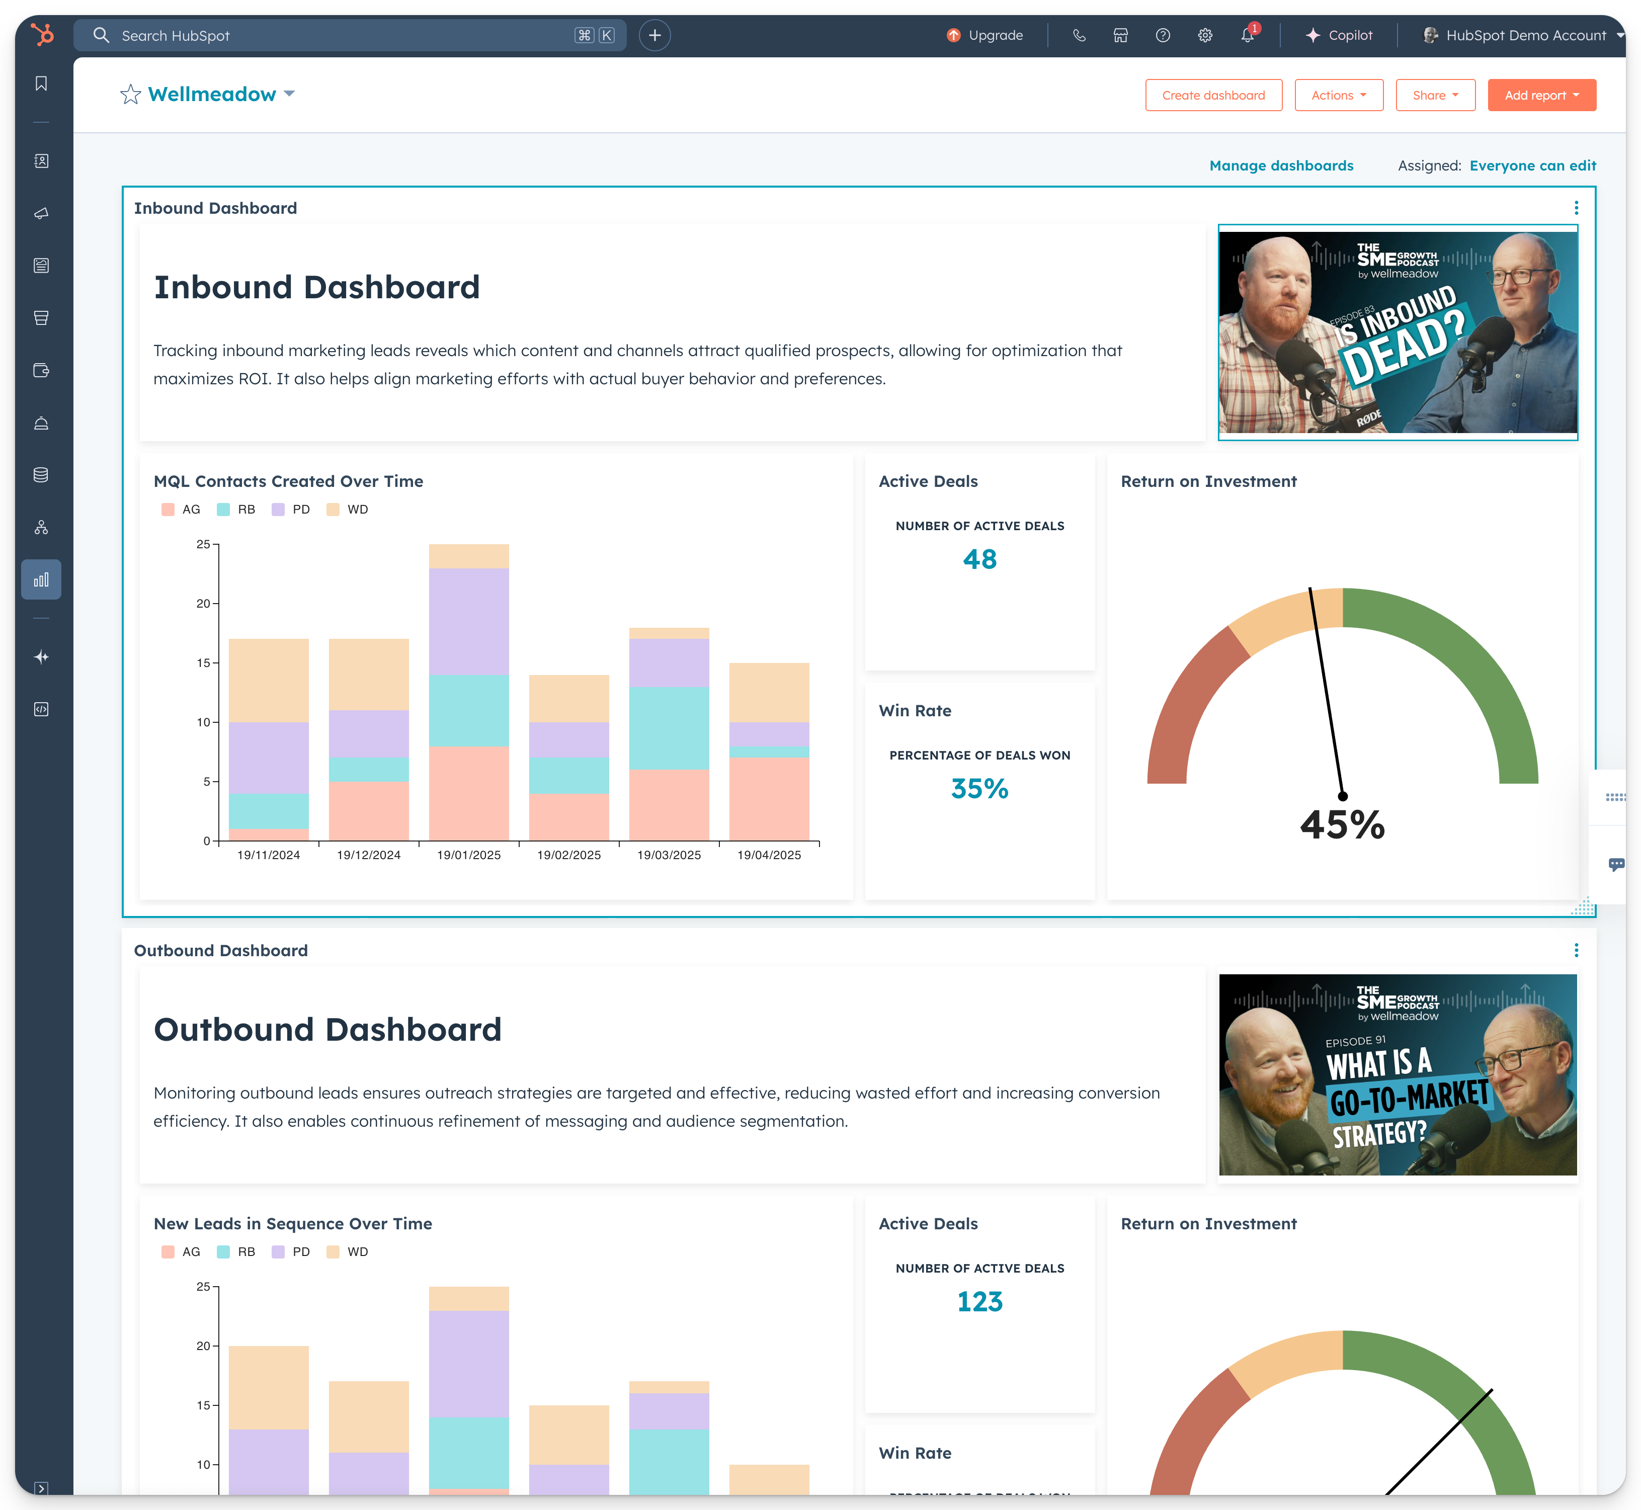1641x1510 pixels.
Task: Click the 45% ROI gauge value
Action: (1342, 824)
